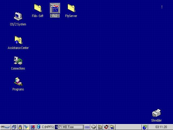This screenshot has height=130, width=173.
Task: Open the drive icon in the WarpCenter tray
Action: click(94, 127)
